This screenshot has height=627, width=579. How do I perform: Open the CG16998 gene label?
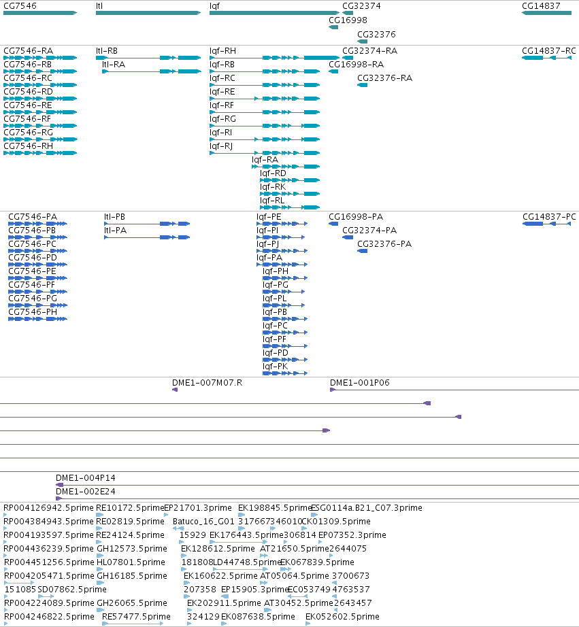pyautogui.click(x=348, y=20)
